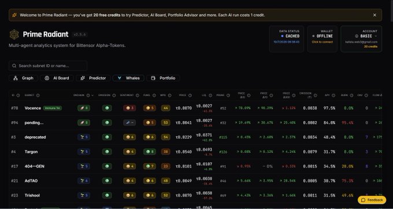Viewport: 393px width, 209px height.
Task: Click info icon beside APY column header
Action: [333, 95]
